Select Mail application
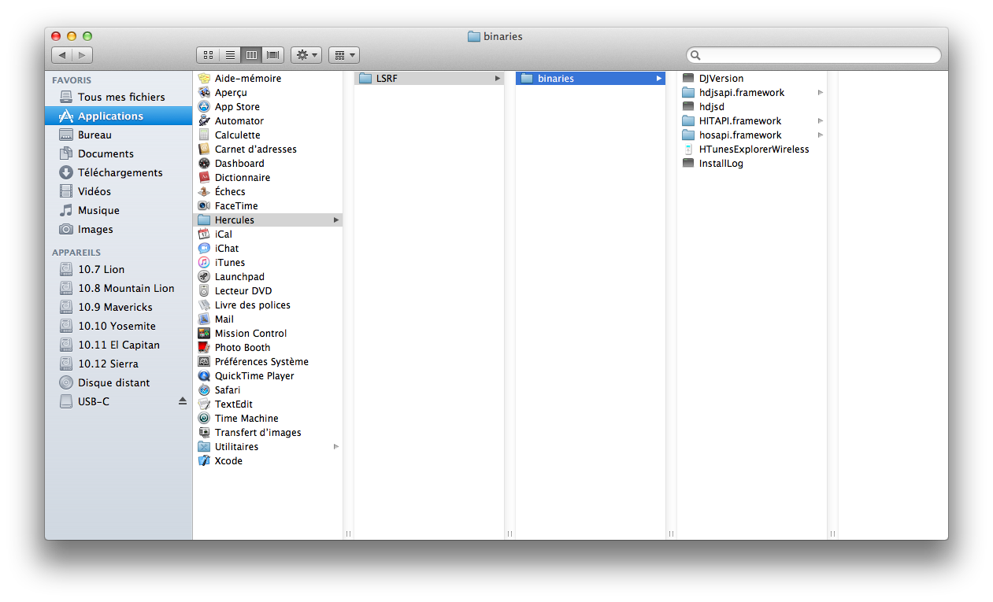This screenshot has height=602, width=993. point(269,319)
